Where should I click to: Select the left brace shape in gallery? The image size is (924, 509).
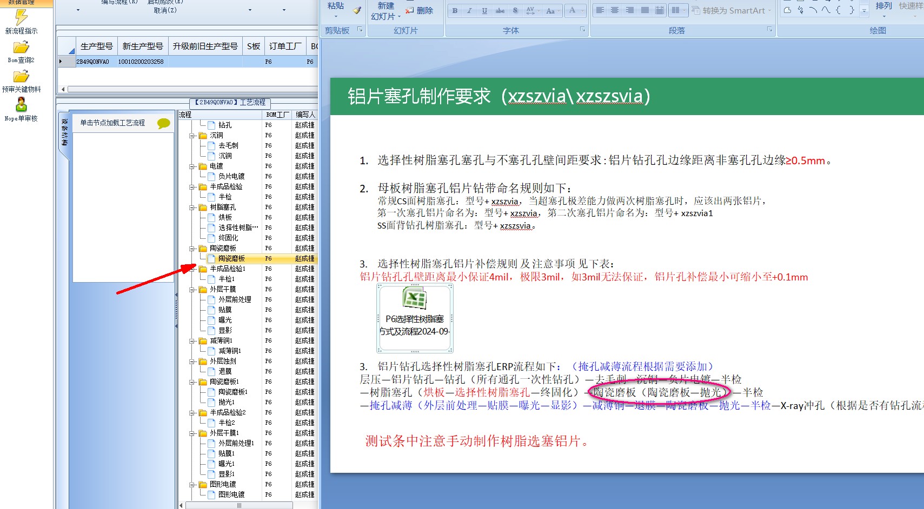tap(839, 10)
